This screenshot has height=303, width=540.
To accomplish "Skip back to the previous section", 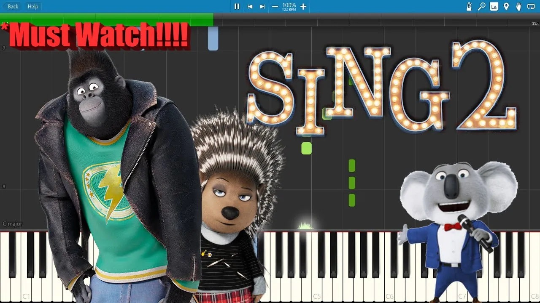I will click(250, 6).
